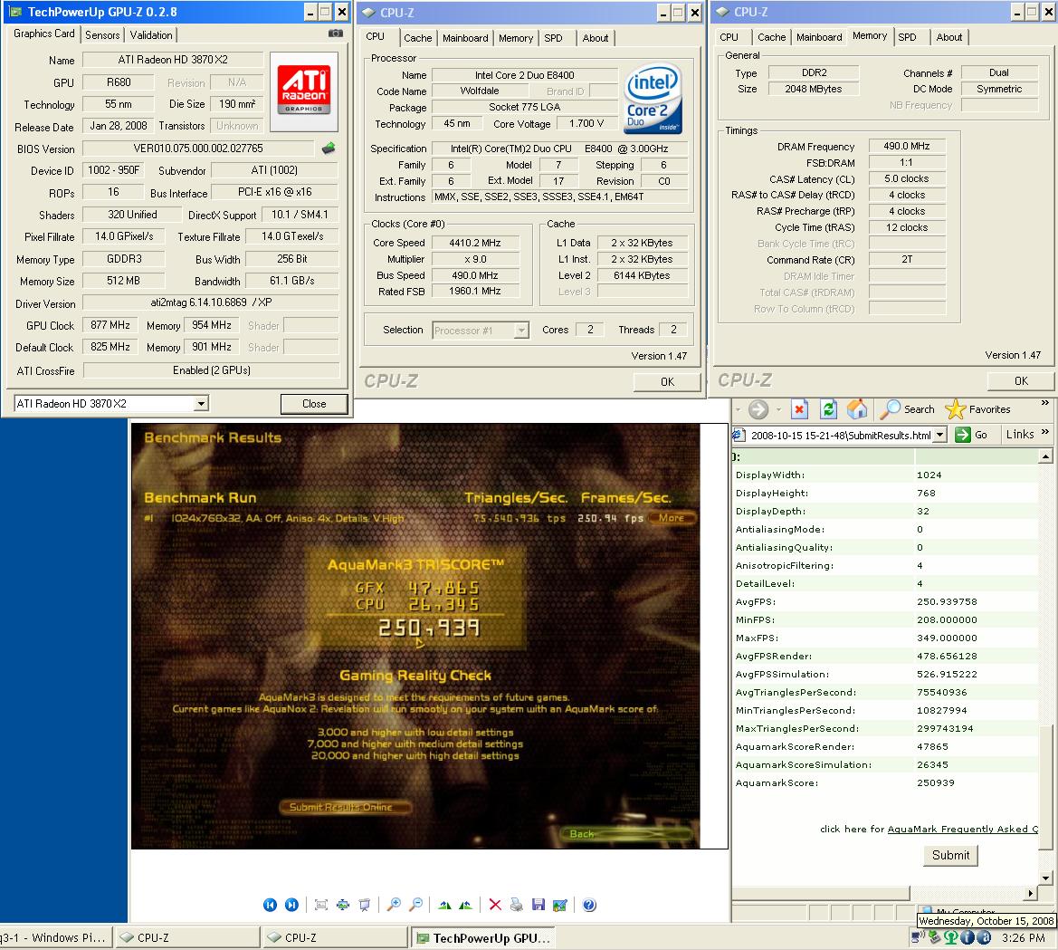This screenshot has width=1058, height=950.
Task: Expand the browser toolbar overflow chevron
Action: [1045, 403]
